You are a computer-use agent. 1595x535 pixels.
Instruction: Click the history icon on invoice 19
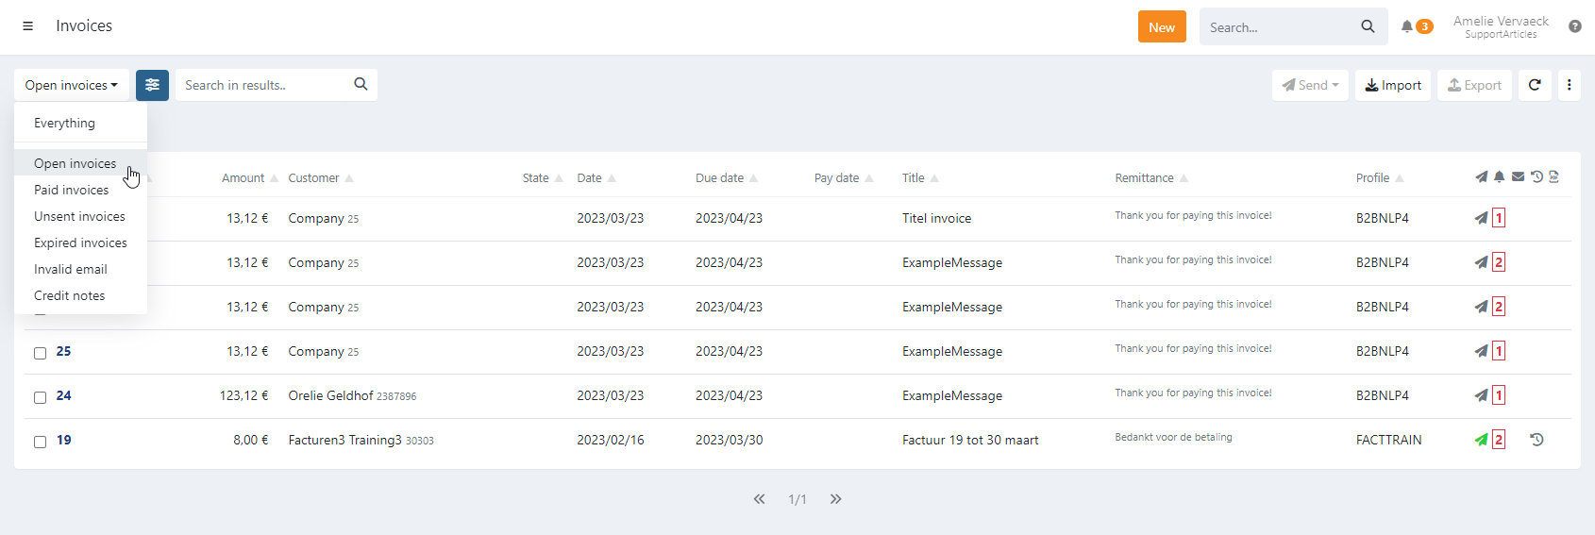[x=1536, y=440]
